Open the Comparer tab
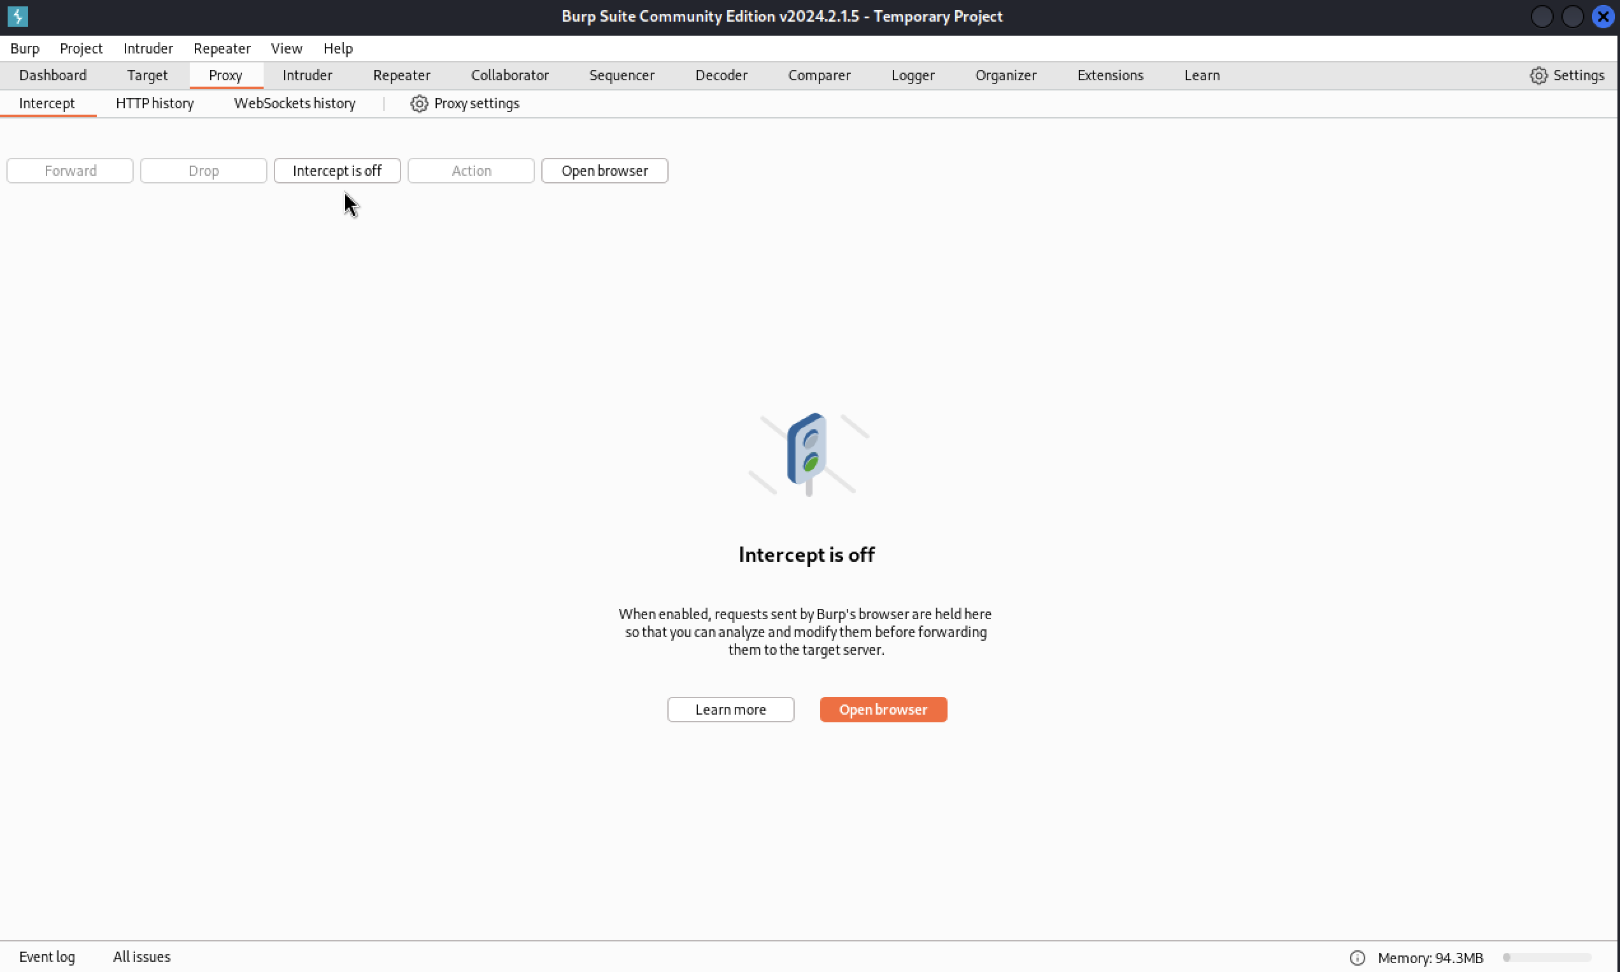 (819, 75)
